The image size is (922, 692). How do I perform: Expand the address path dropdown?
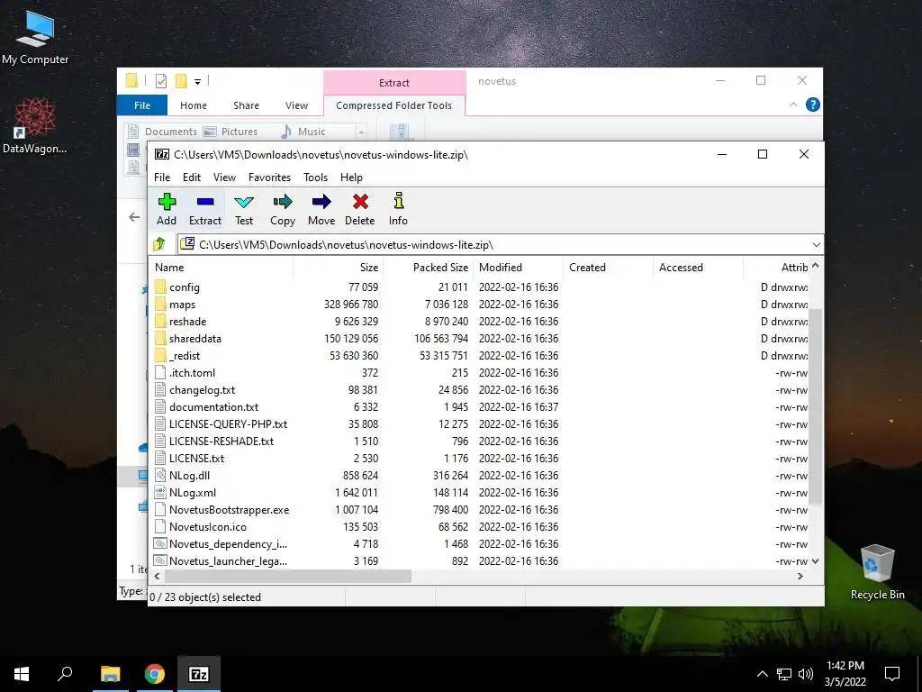816,245
